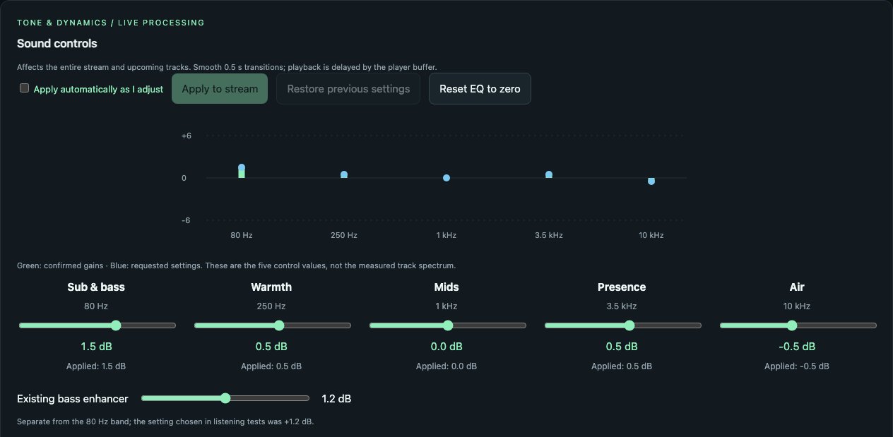893x437 pixels.
Task: Select the 80 Hz point on the EQ chart
Action: 242,167
